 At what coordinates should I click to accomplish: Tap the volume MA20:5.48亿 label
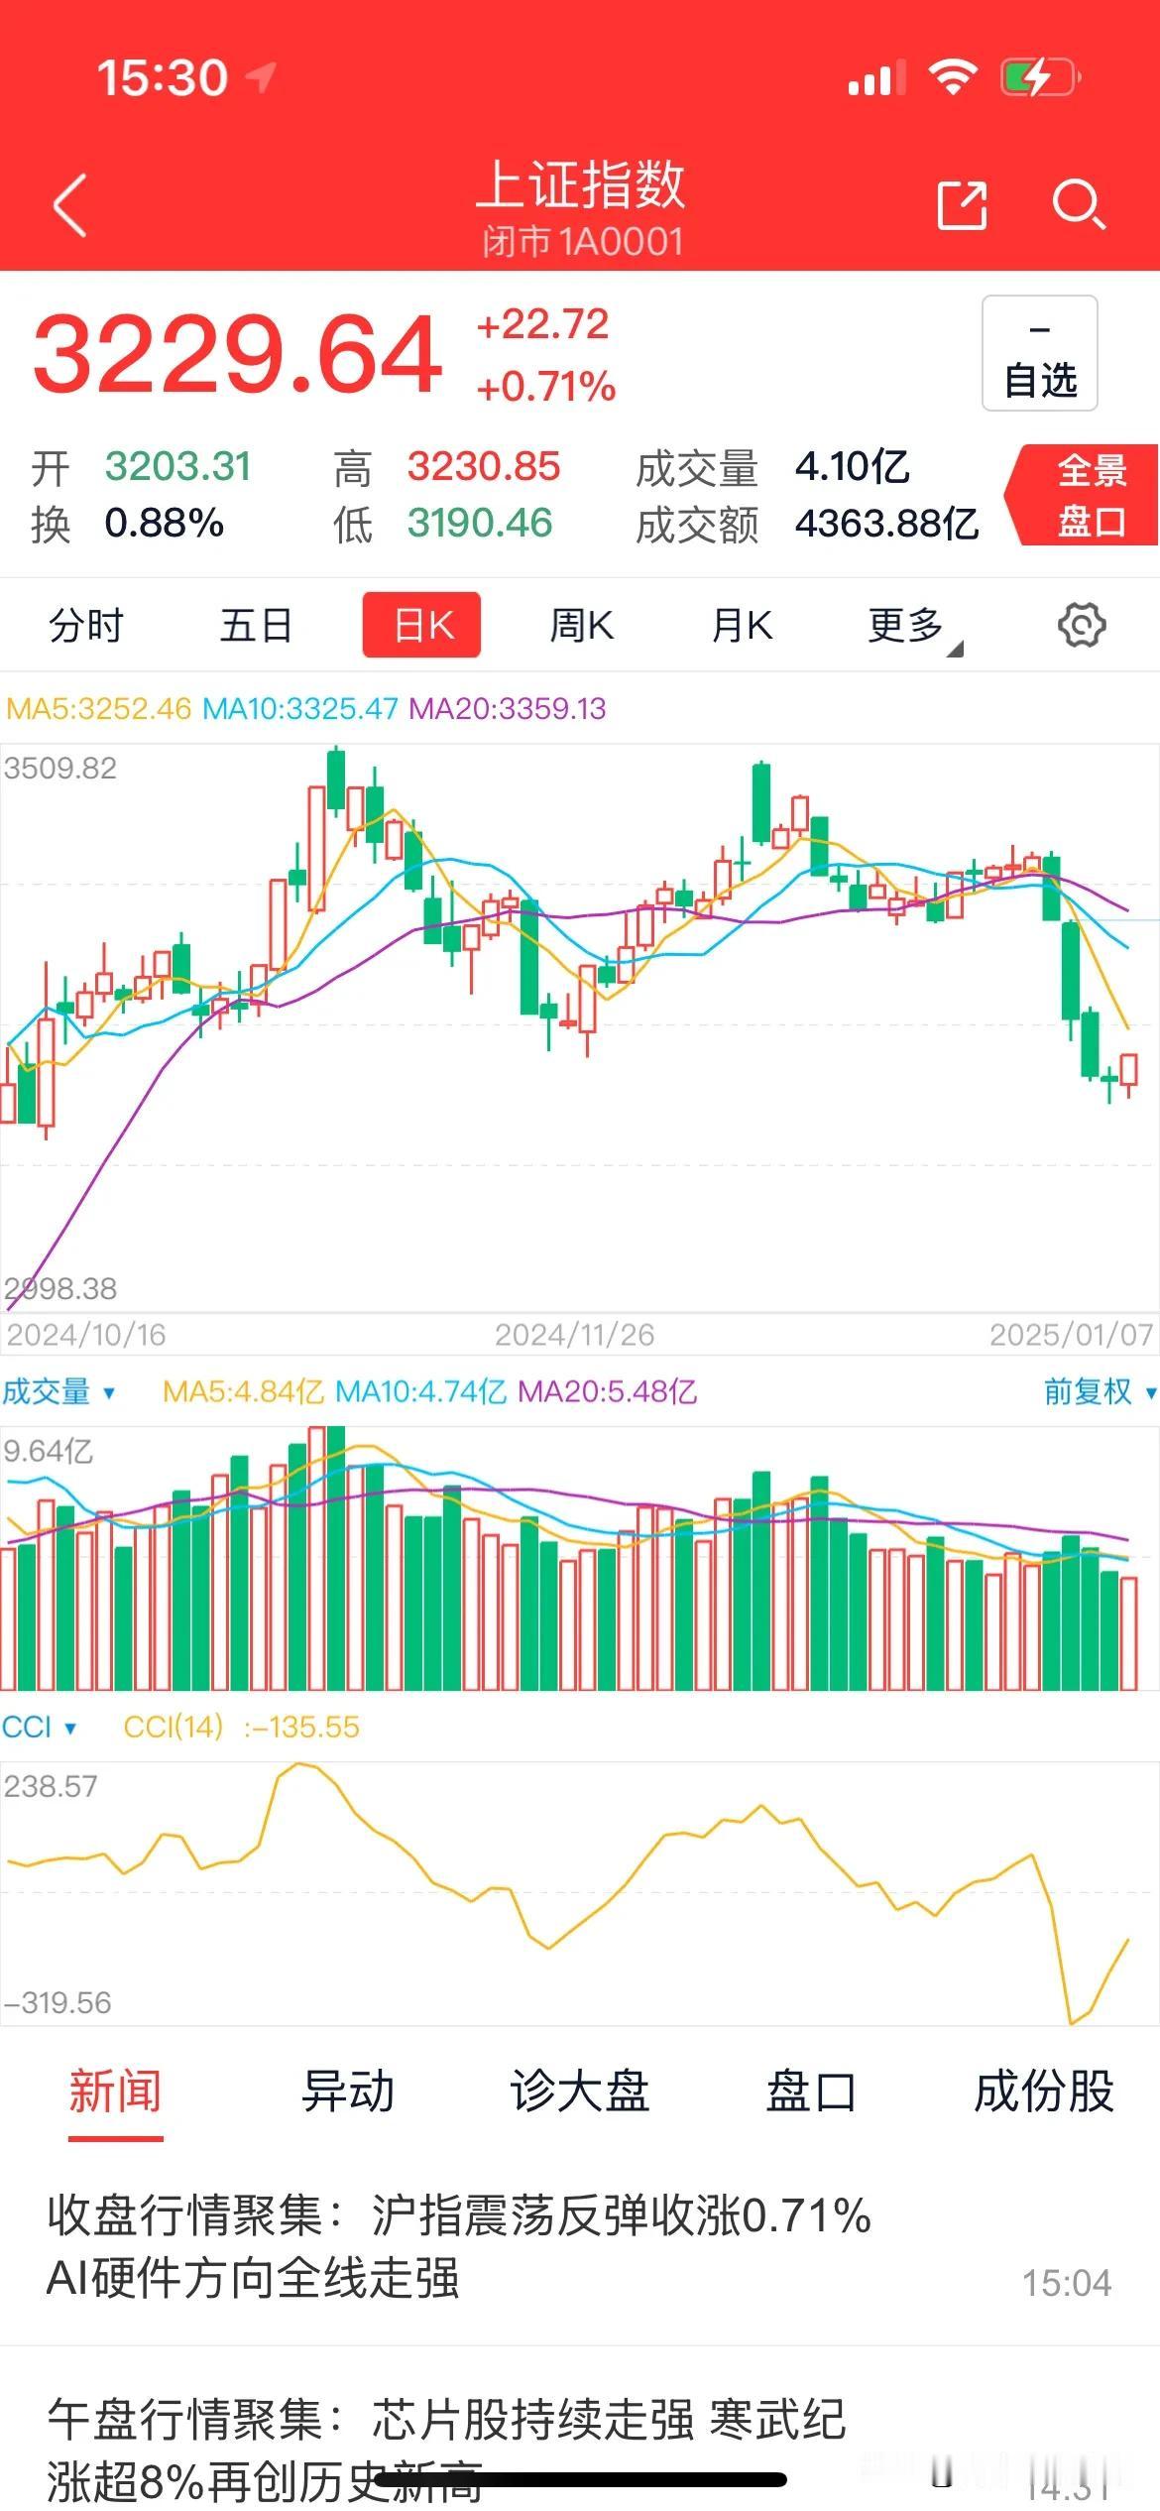(x=608, y=1392)
